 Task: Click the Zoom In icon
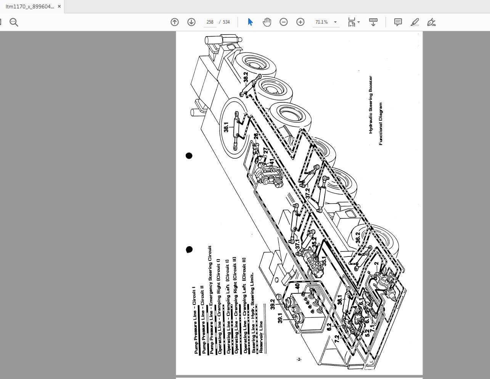click(x=300, y=22)
